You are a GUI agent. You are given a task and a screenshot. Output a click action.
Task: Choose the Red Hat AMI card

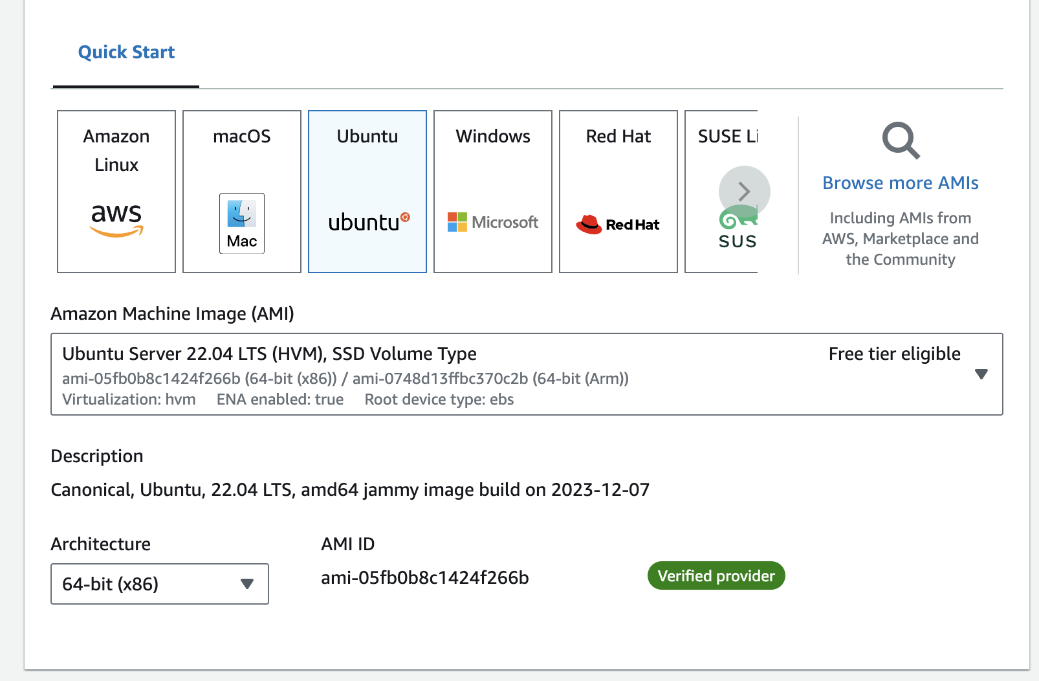(618, 192)
